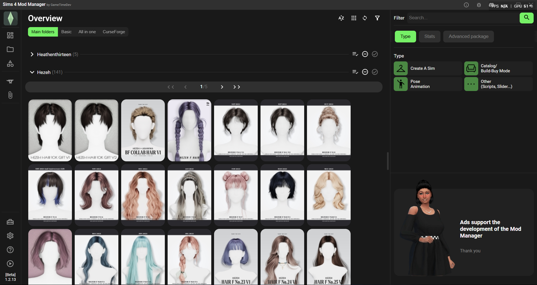The image size is (537, 285).
Task: Go to the next page of mods
Action: click(x=222, y=87)
